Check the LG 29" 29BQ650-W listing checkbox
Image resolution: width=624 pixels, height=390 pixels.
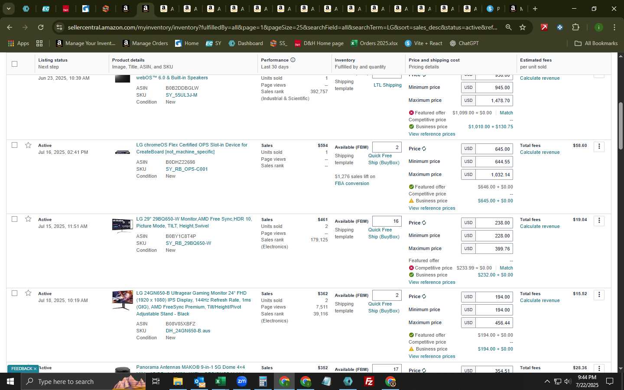[14, 219]
